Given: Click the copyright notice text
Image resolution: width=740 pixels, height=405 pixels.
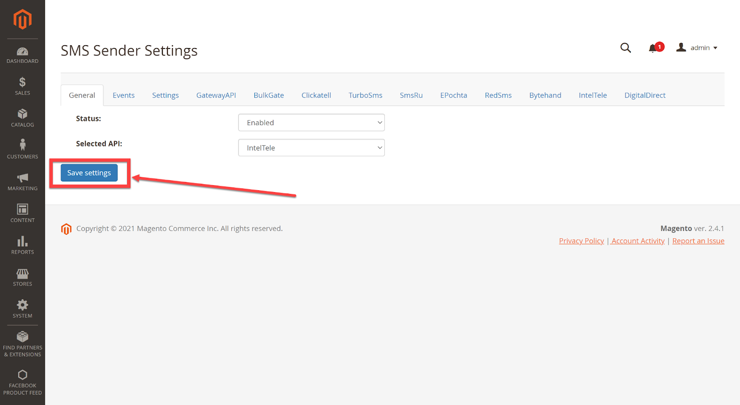Looking at the screenshot, I should click(179, 229).
